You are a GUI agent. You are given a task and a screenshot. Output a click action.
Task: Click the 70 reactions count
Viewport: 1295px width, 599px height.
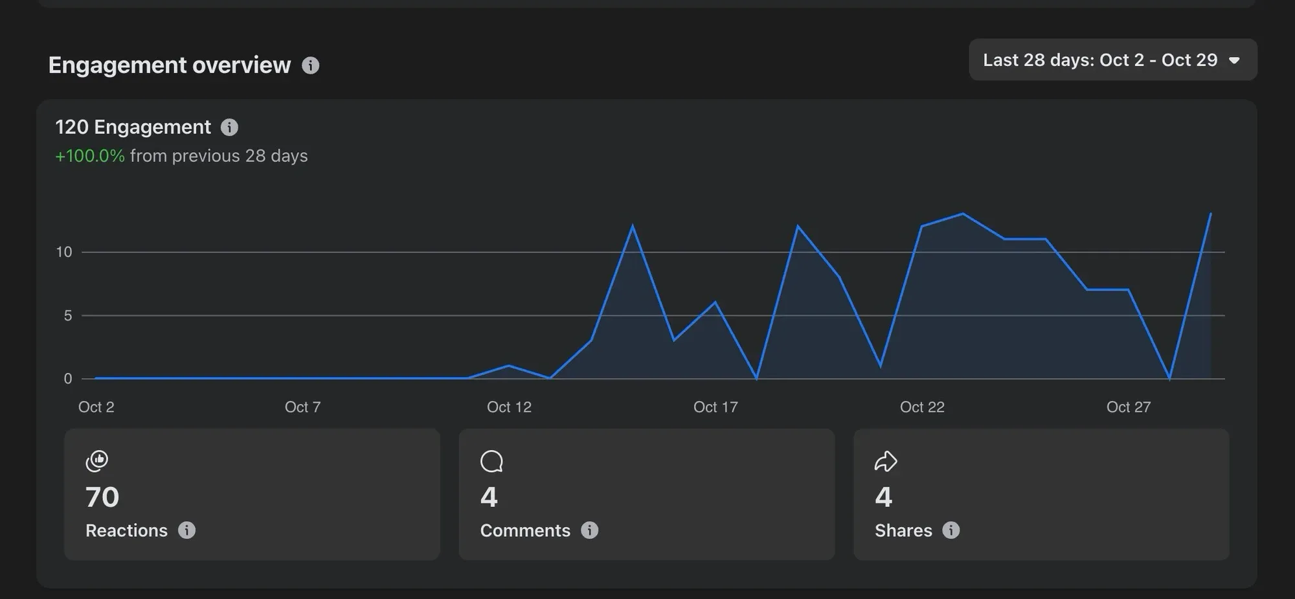coord(102,497)
